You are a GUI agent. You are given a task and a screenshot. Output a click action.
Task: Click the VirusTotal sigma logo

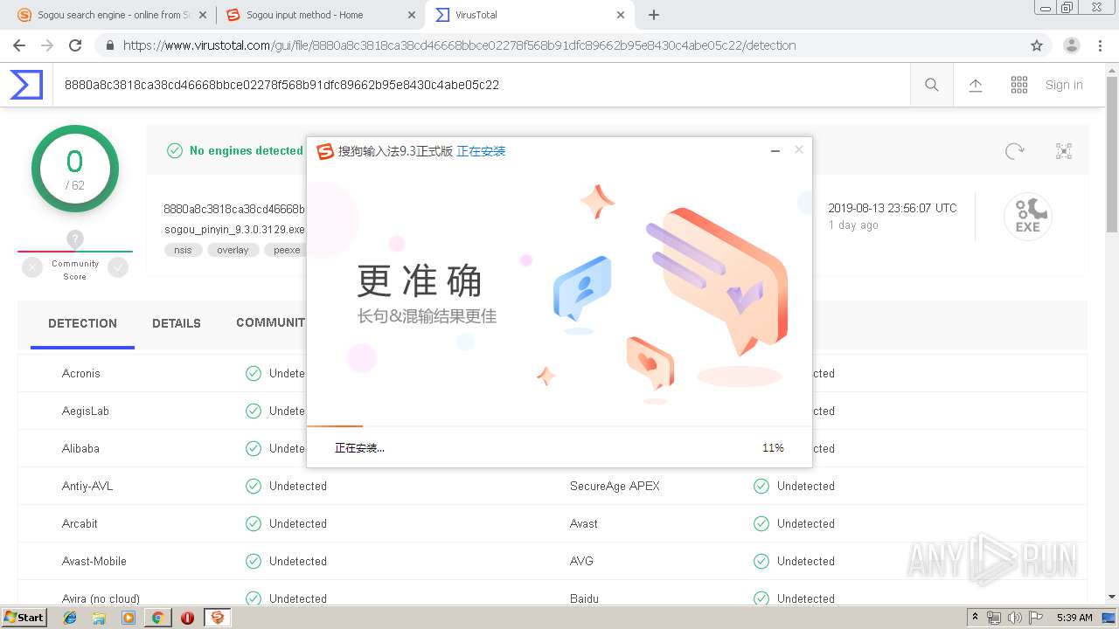[26, 85]
